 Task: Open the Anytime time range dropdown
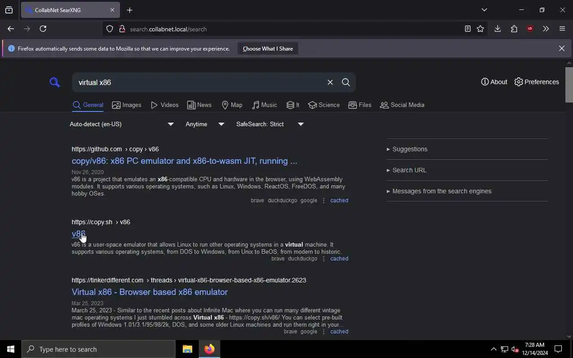click(205, 124)
